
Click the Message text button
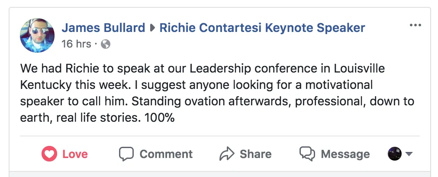pos(345,154)
